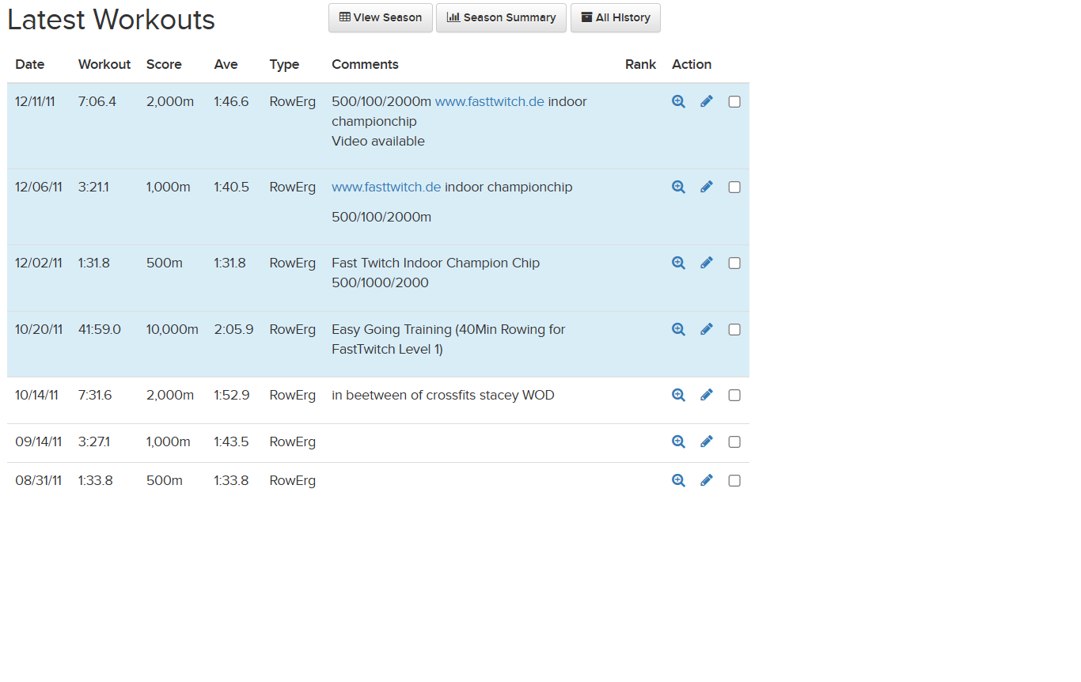Screen dimensions: 1081x682
Task: Edit the 10/14/11 workout entry
Action: pyautogui.click(x=707, y=395)
